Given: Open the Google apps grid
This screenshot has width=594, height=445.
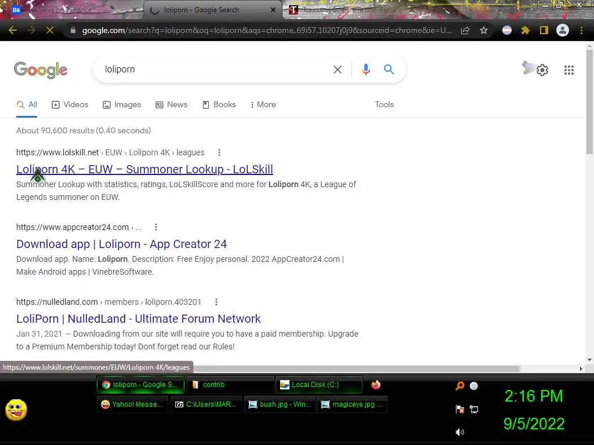Looking at the screenshot, I should click(x=569, y=70).
